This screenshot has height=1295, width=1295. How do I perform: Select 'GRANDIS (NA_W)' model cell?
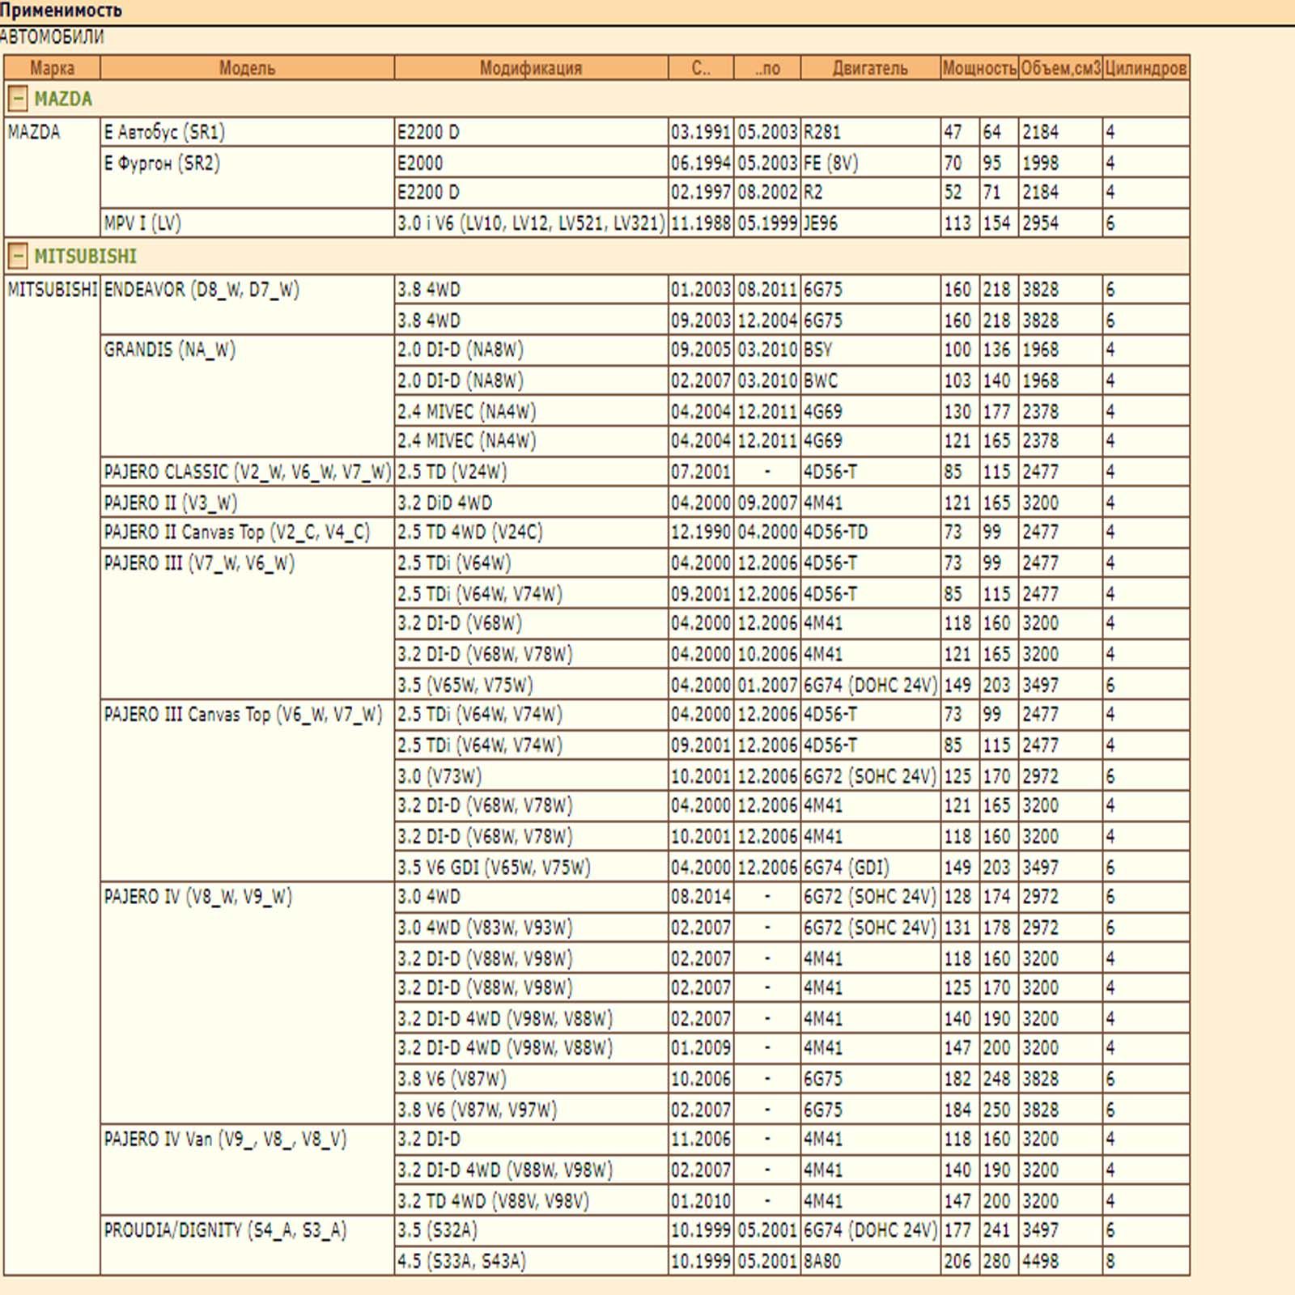[247, 396]
